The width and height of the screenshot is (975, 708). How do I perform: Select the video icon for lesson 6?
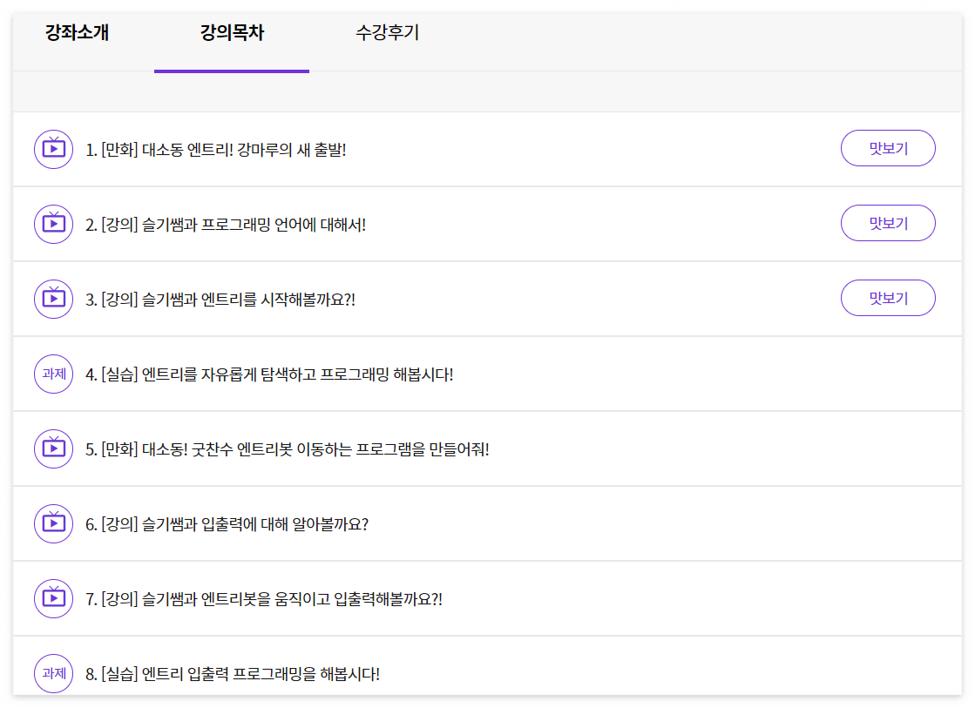[x=53, y=523]
